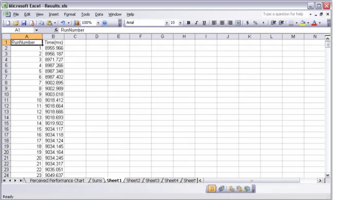Screen dimensions: 338x200
Task: Open the Name Box dropdown arrow
Action: pos(36,30)
